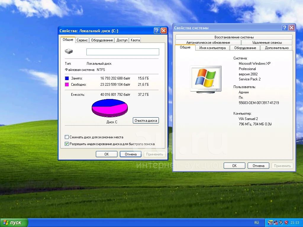The height and width of the screenshot is (227, 303).
Task: Click the Windows XP monitor logo image
Action: point(206,79)
